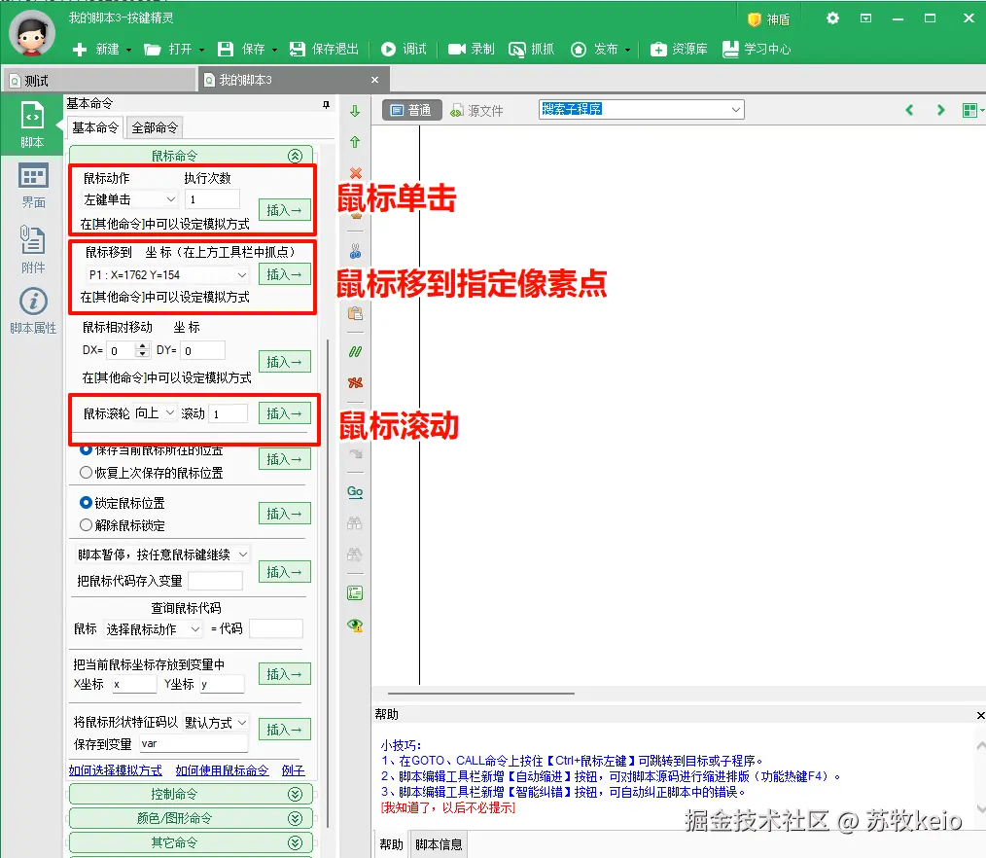Select the 全部命令 tab
This screenshot has height=858, width=986.
tap(155, 127)
